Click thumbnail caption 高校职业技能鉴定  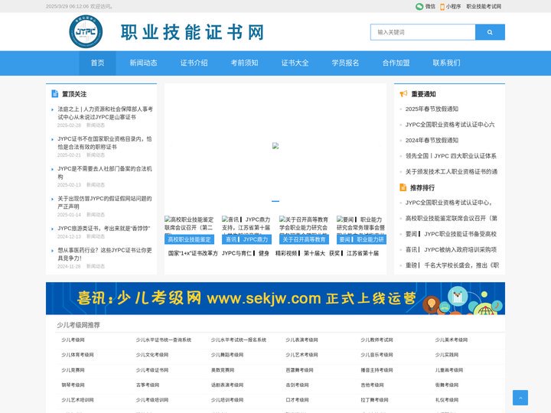[x=190, y=239]
